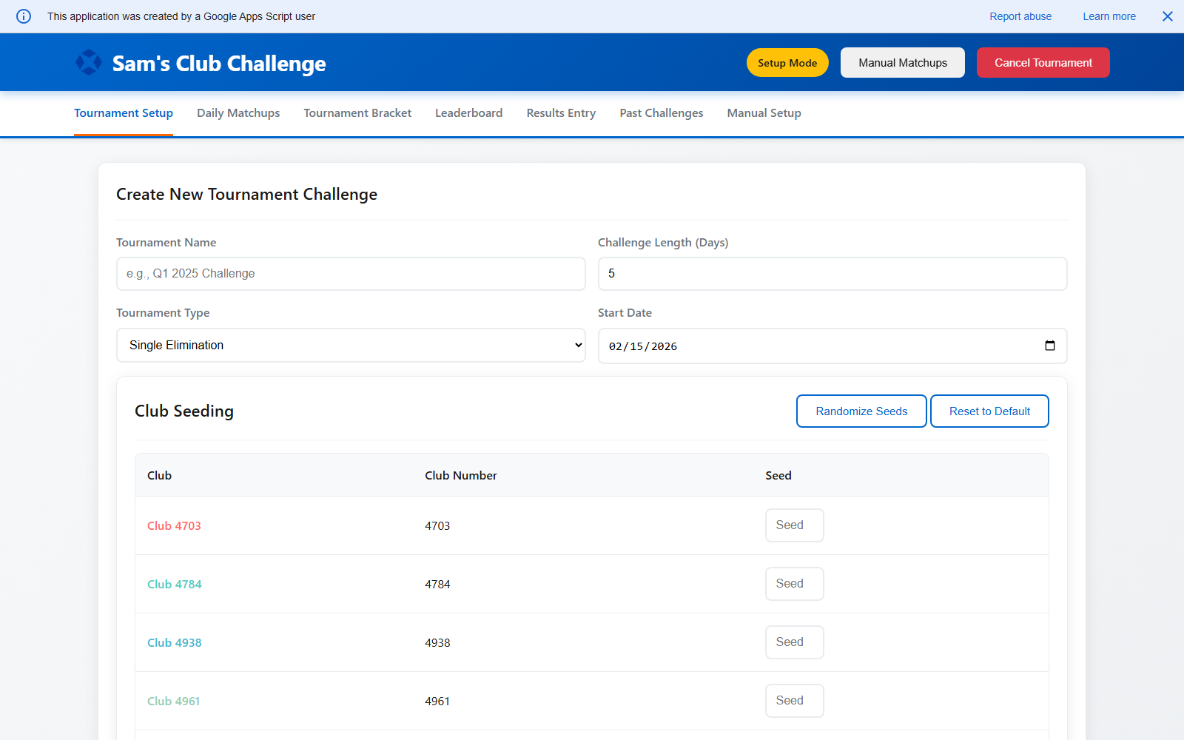Open the Tournament Bracket tab
1184x740 pixels.
pyautogui.click(x=357, y=113)
